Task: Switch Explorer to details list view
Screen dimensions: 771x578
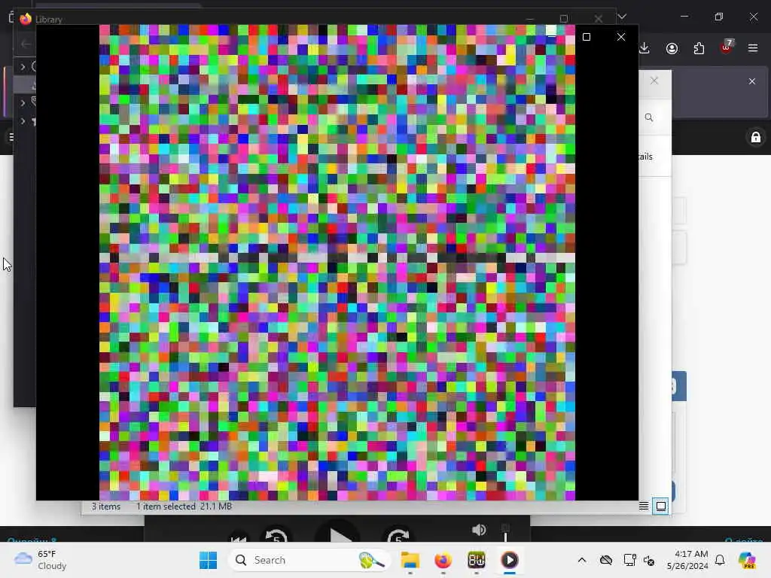Action: (x=644, y=506)
